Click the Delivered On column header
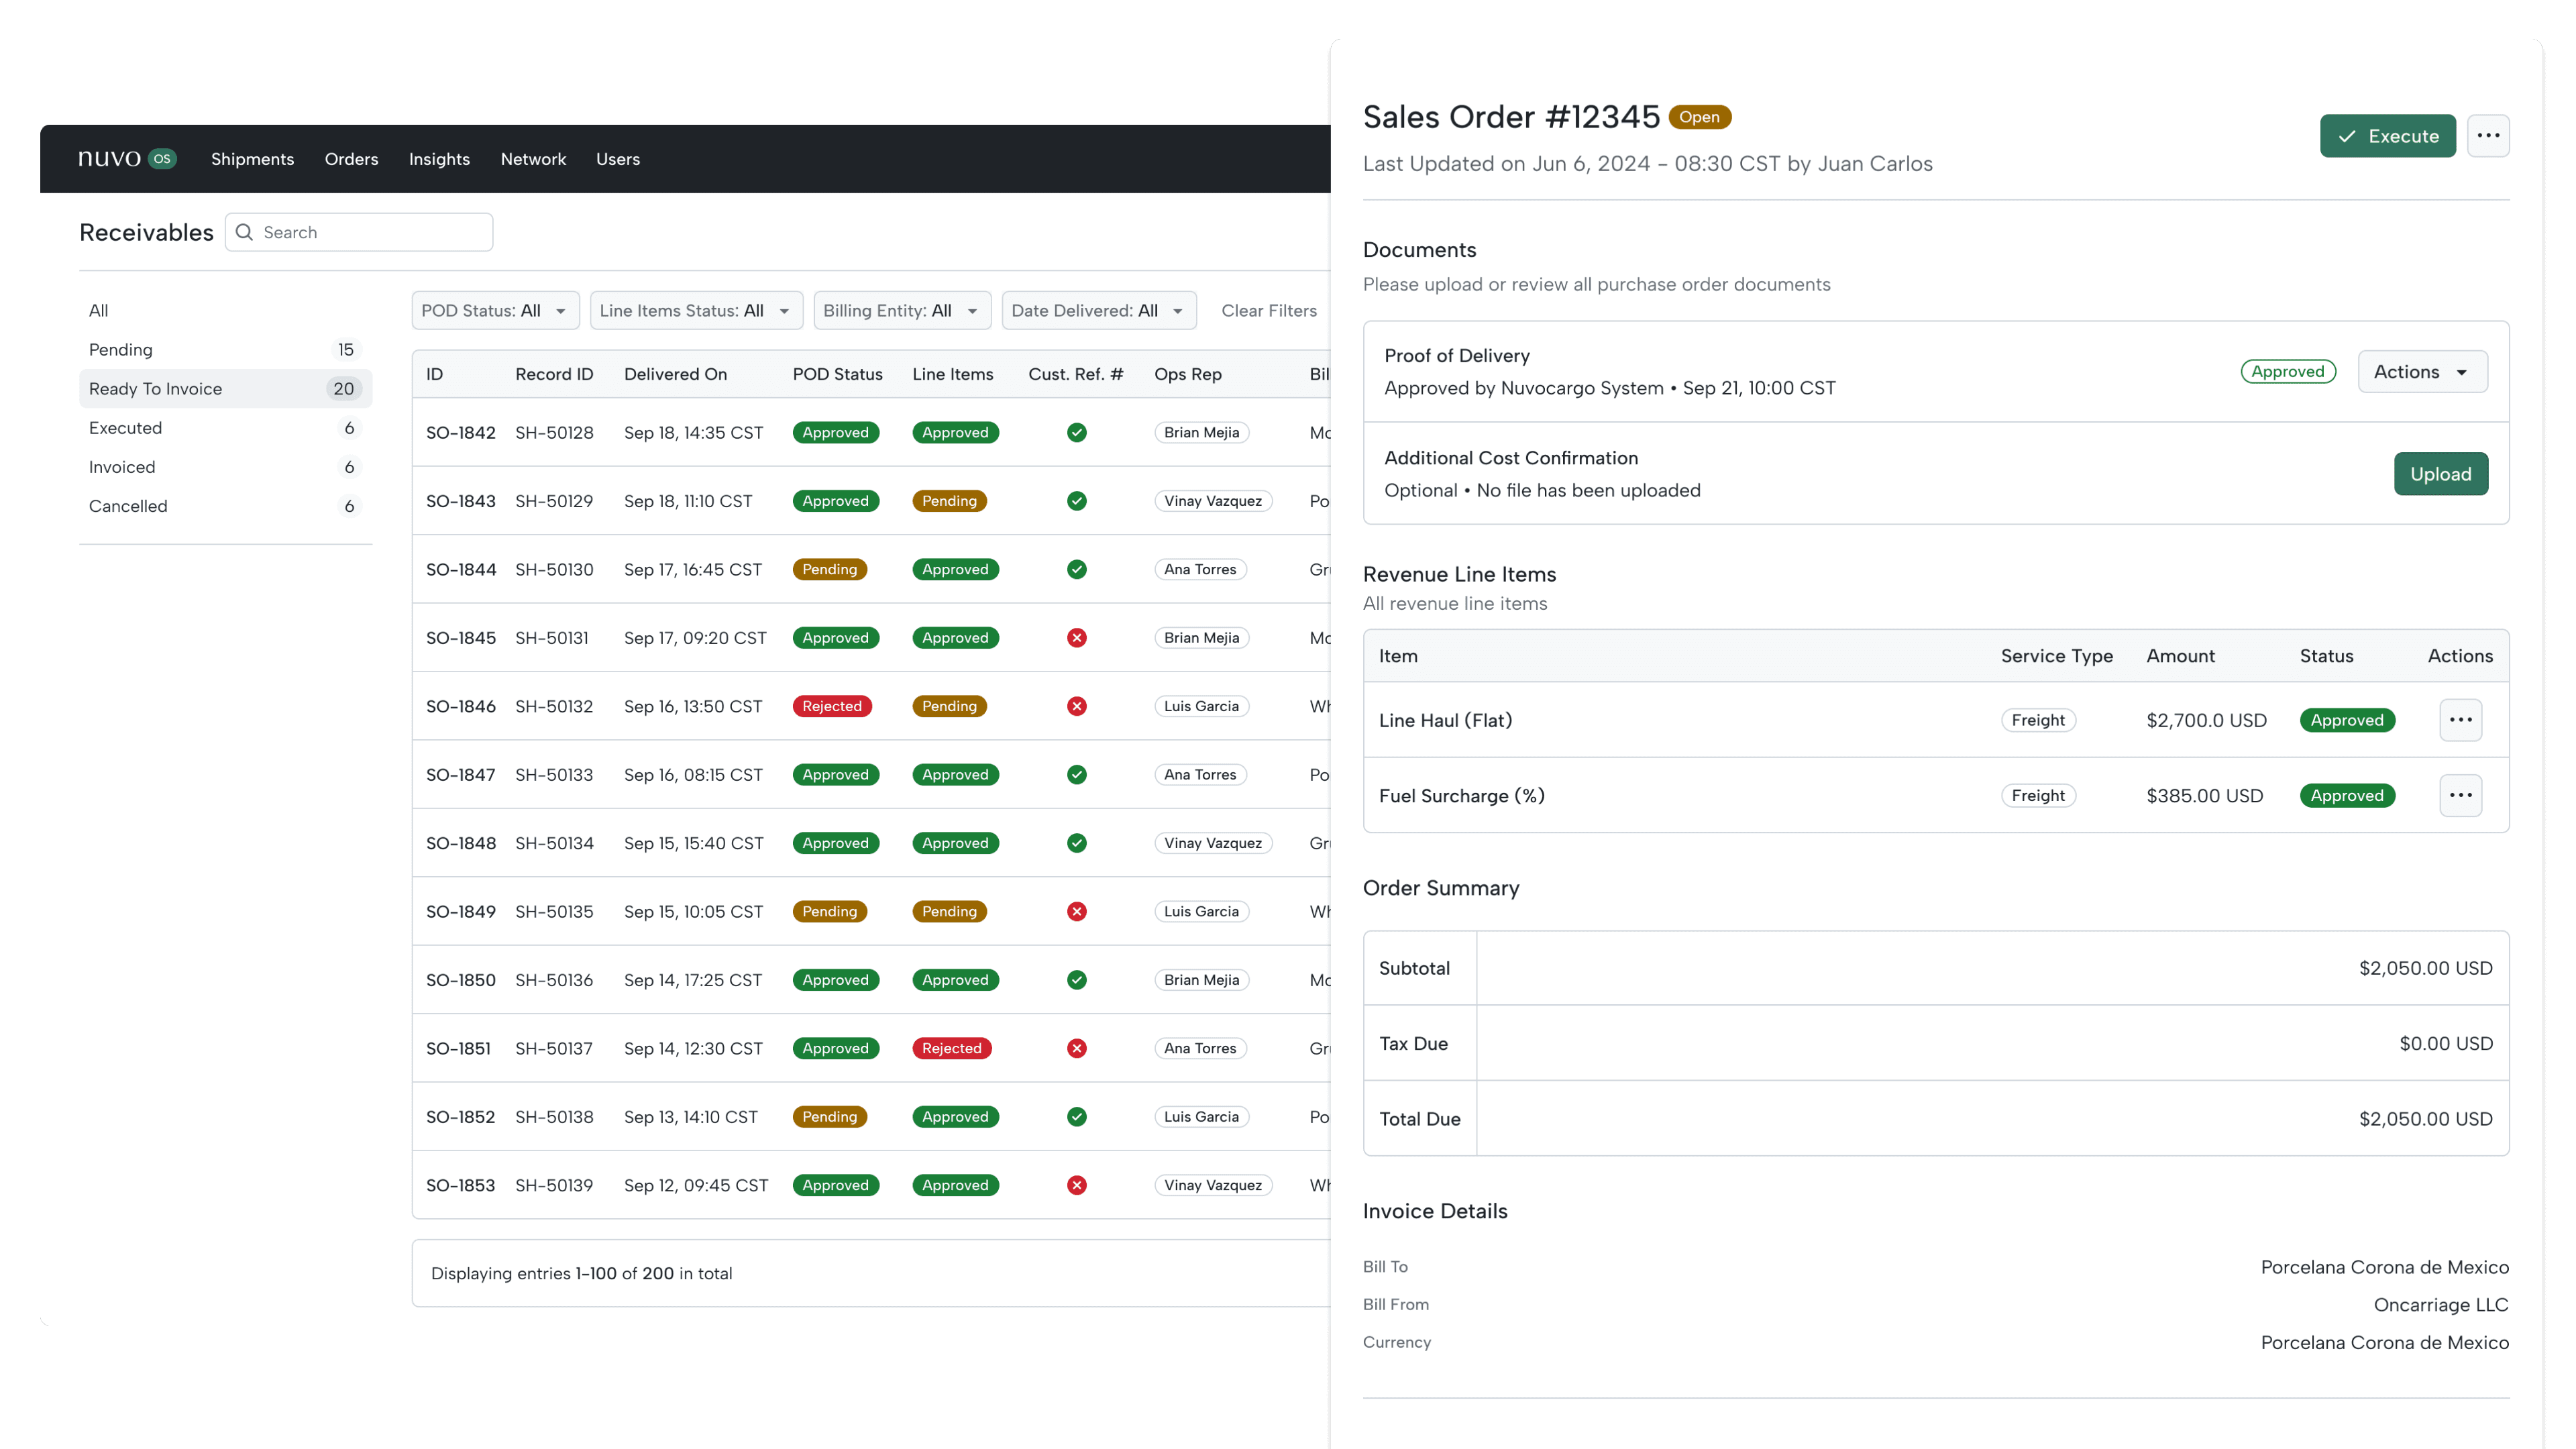 click(675, 374)
